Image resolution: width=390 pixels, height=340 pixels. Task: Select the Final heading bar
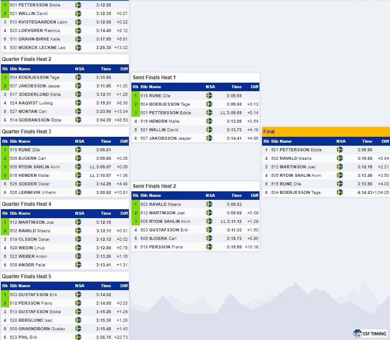pyautogui.click(x=326, y=132)
